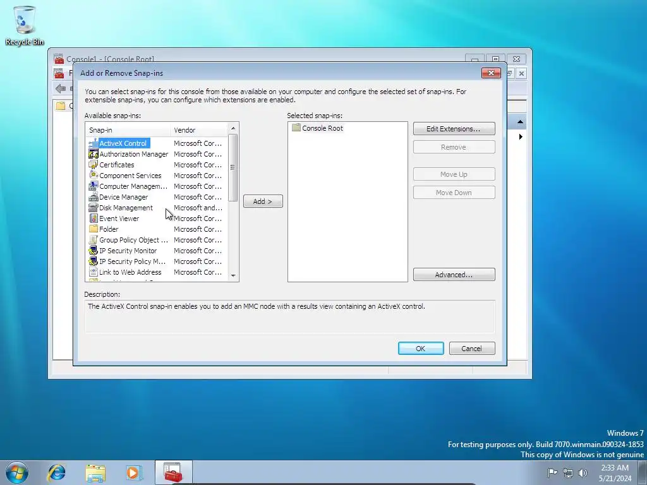
Task: Collapse Actions pane arrow in Console1 window
Action: point(520,122)
